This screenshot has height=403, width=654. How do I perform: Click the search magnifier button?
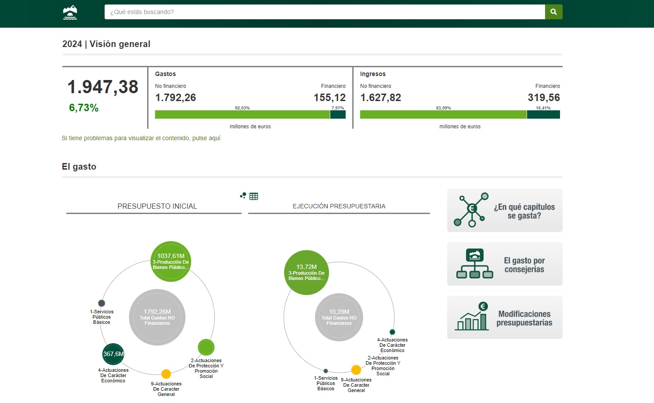553,12
